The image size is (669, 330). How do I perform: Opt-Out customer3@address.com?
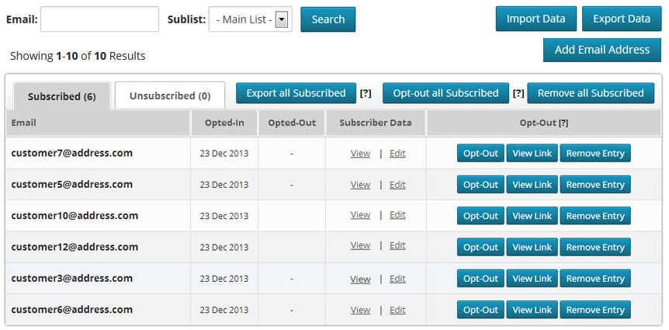(x=480, y=278)
